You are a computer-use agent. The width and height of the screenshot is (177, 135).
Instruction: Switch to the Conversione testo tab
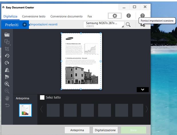pyautogui.click(x=34, y=16)
